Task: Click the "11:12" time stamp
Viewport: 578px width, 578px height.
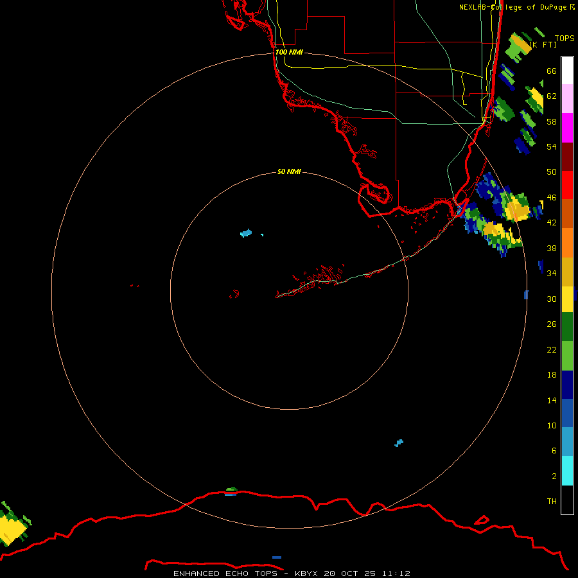Action: [396, 574]
